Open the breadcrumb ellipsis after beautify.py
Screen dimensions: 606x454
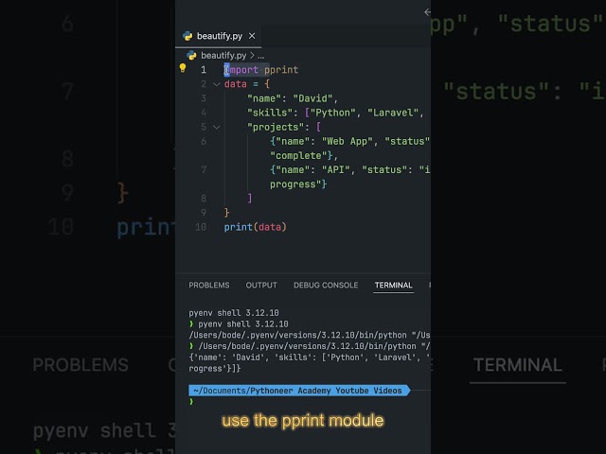tap(261, 56)
